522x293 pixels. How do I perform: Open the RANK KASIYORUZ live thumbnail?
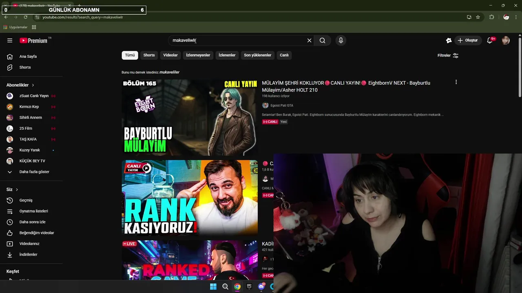click(x=190, y=198)
